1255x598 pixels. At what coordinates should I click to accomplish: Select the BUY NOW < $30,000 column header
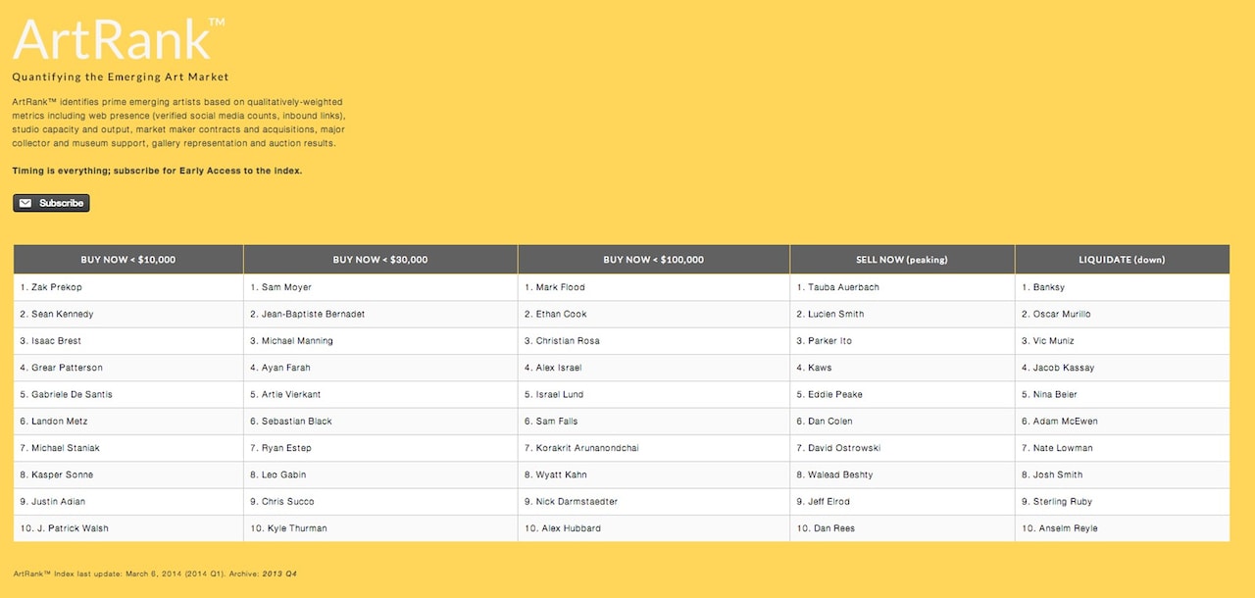(380, 260)
